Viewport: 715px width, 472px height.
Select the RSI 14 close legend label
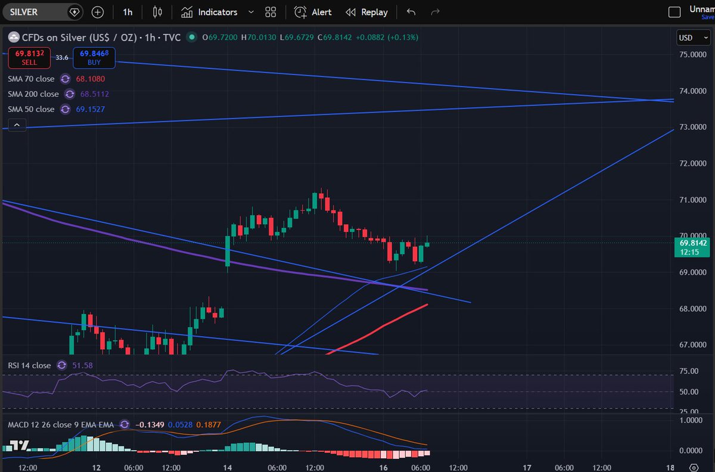tap(30, 365)
